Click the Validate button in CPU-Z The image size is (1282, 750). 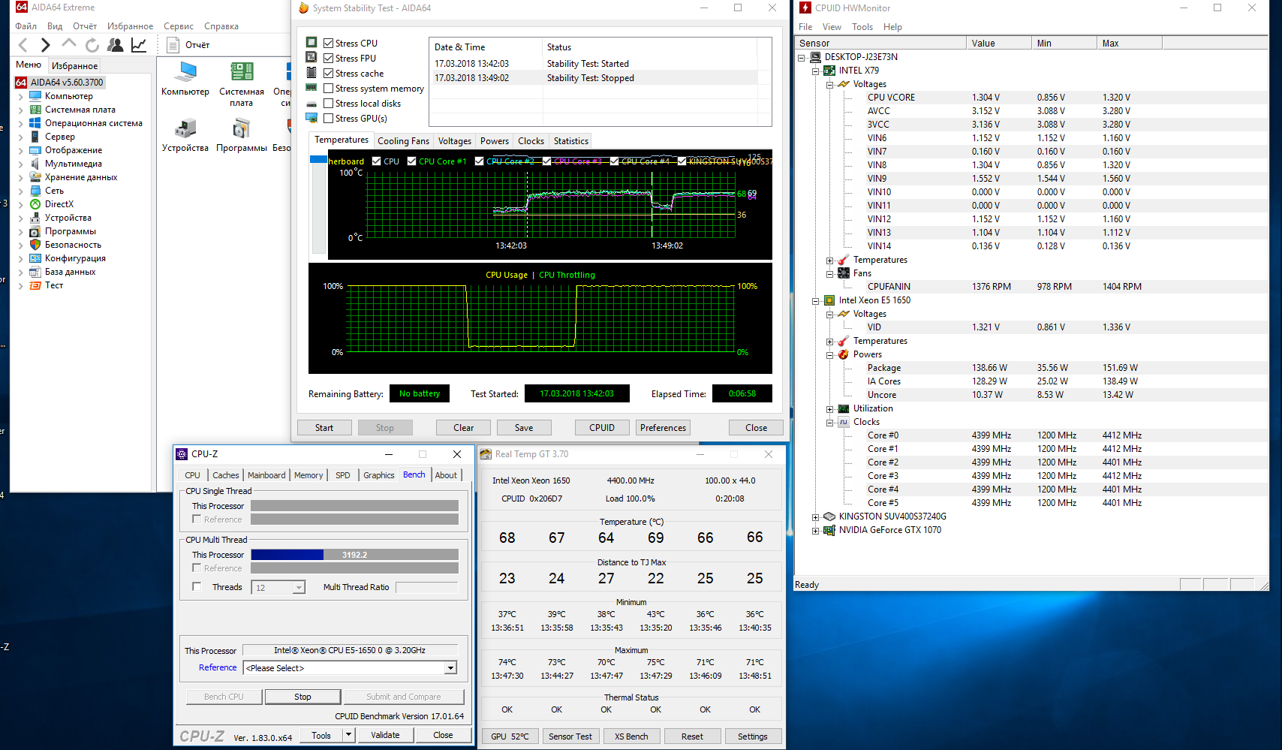[385, 736]
